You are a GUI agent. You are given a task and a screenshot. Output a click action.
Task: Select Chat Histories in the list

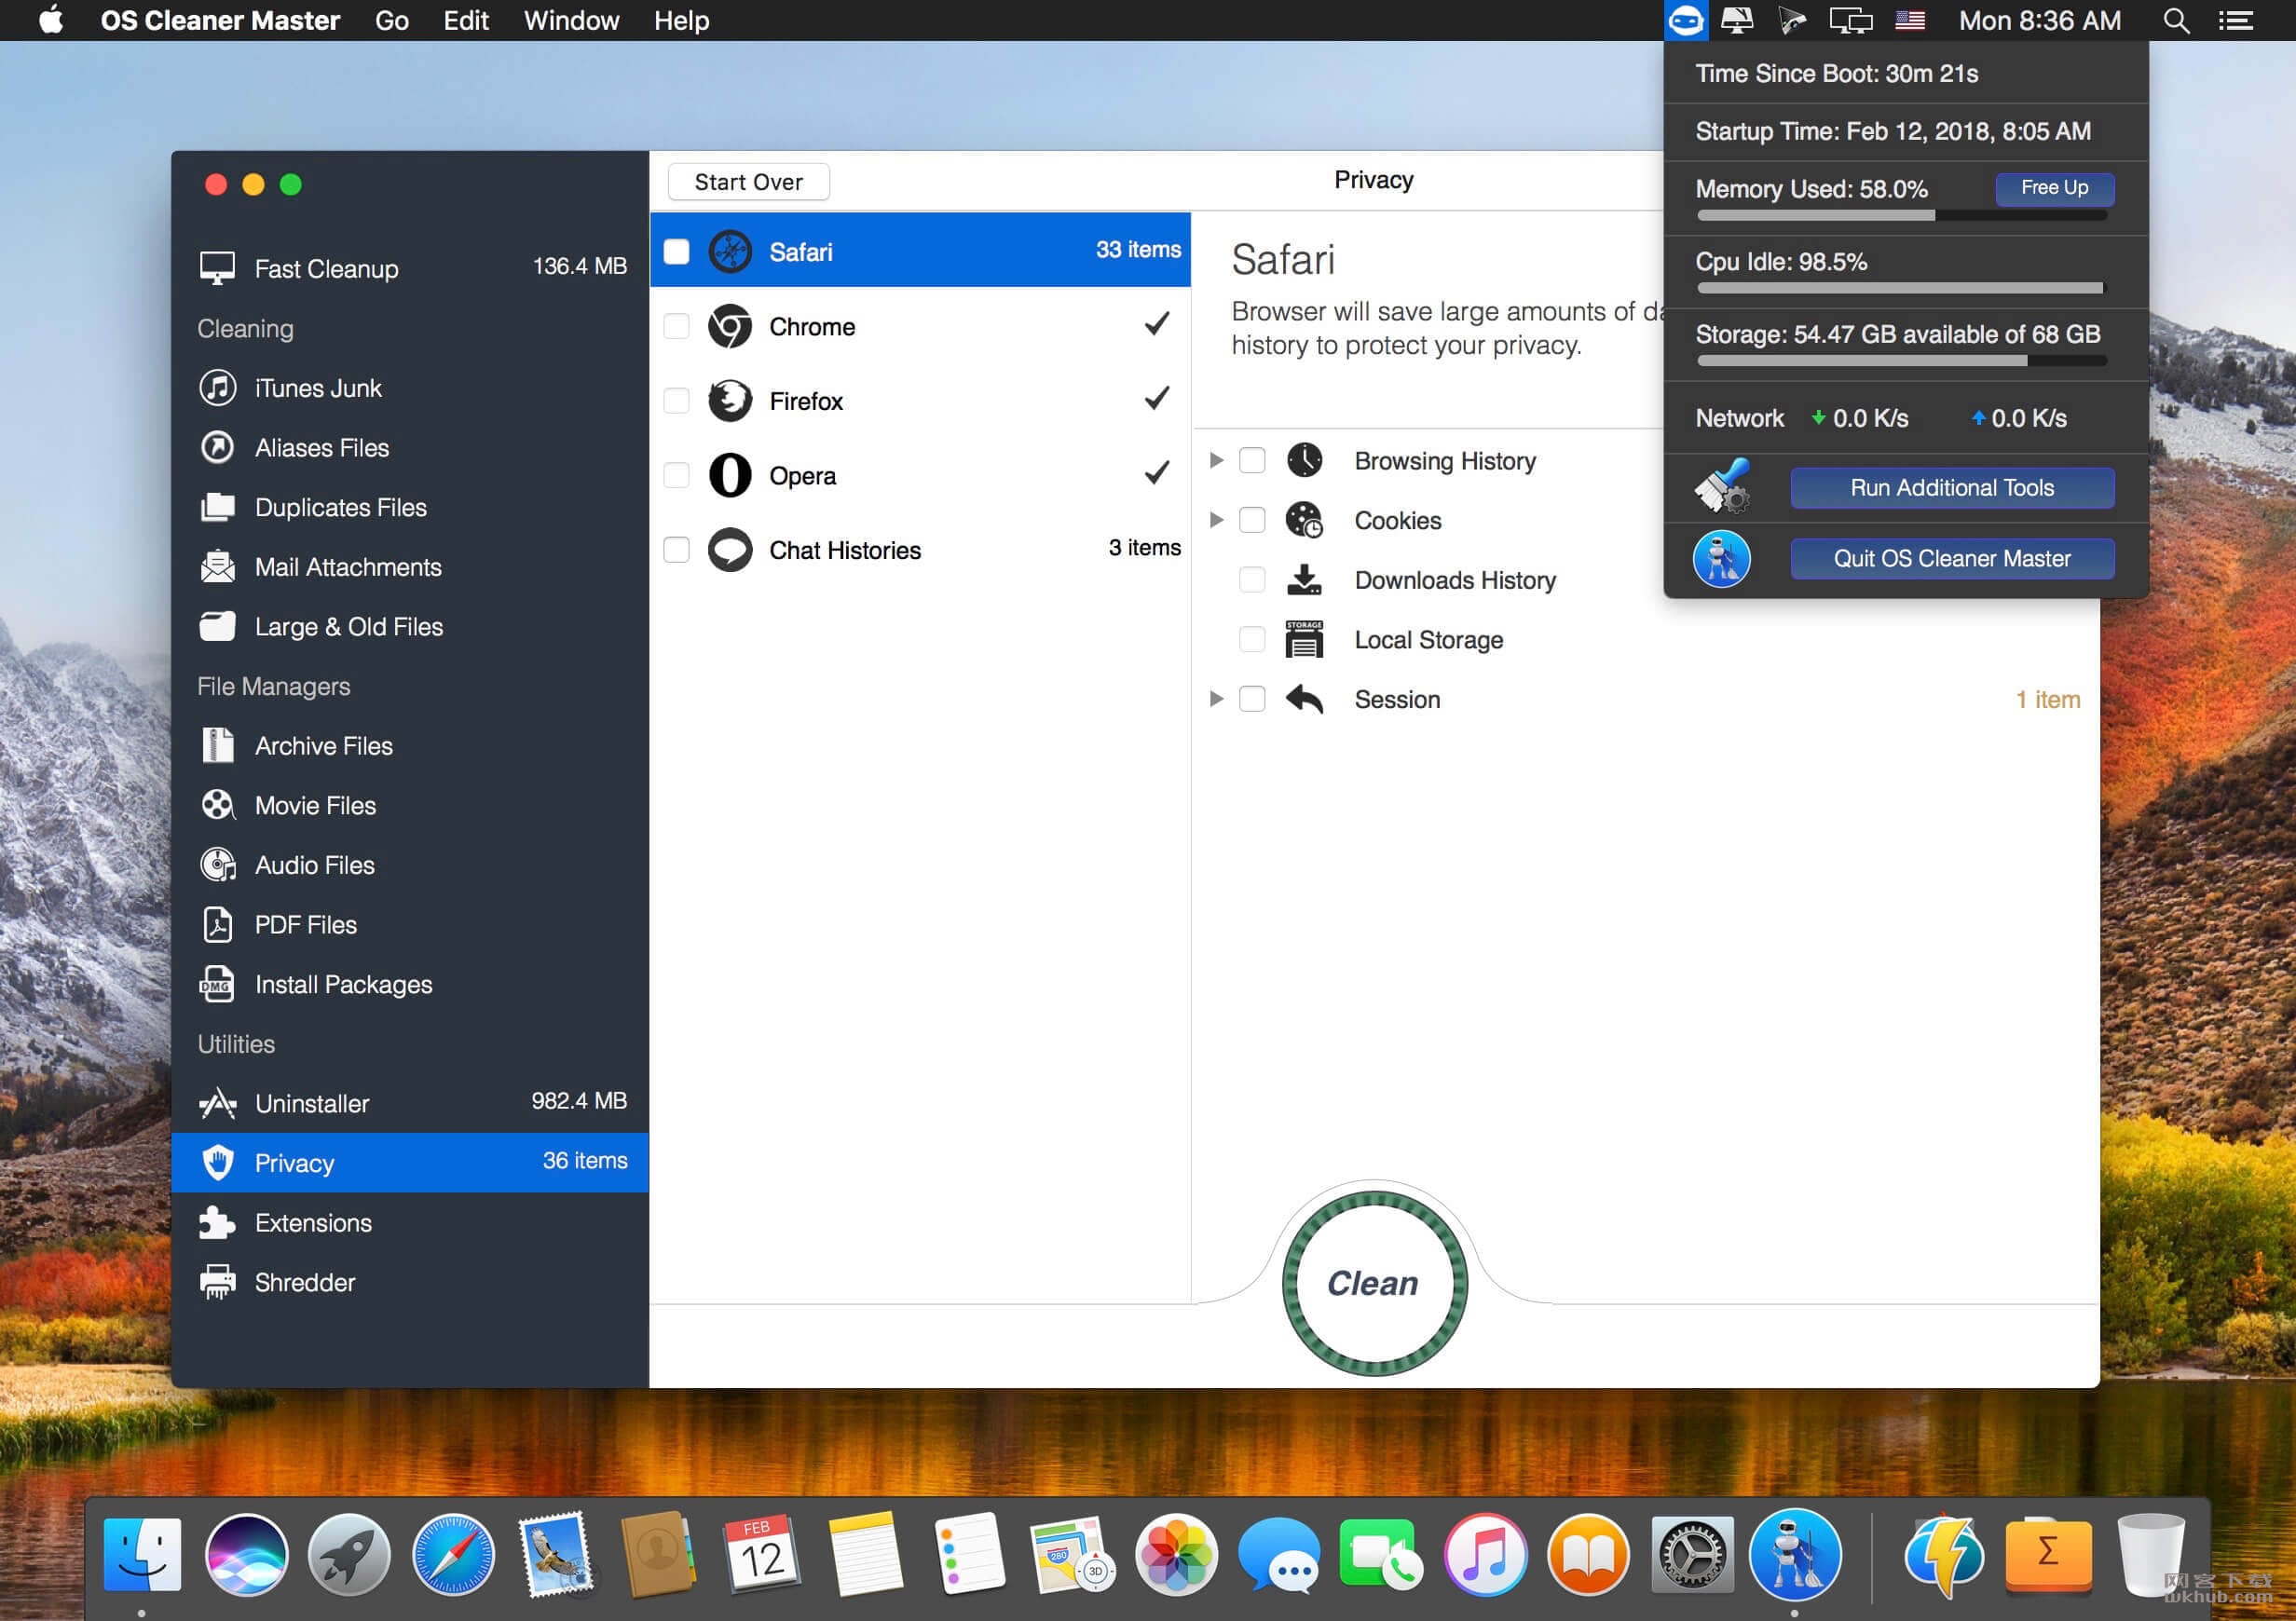(920, 550)
